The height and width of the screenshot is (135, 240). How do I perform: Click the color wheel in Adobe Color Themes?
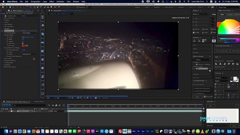click(x=228, y=27)
